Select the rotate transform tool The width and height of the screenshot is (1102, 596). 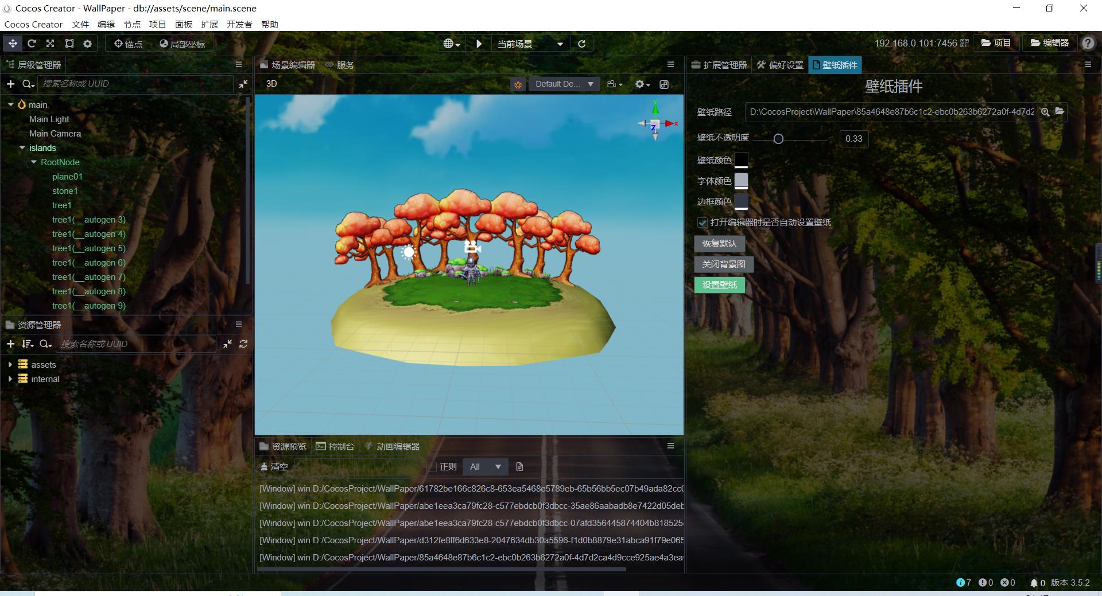click(x=32, y=44)
